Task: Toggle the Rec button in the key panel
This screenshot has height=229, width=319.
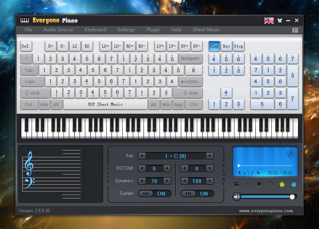Action: point(226,46)
